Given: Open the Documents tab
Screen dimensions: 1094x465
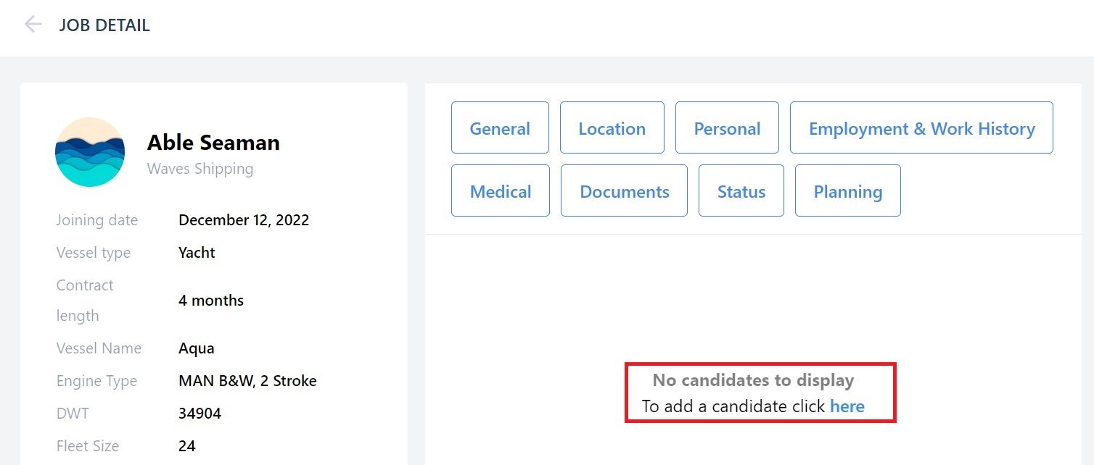Looking at the screenshot, I should click(624, 190).
